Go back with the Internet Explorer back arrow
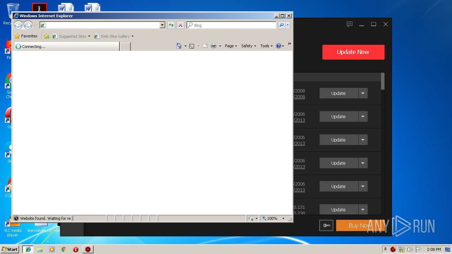 point(18,25)
